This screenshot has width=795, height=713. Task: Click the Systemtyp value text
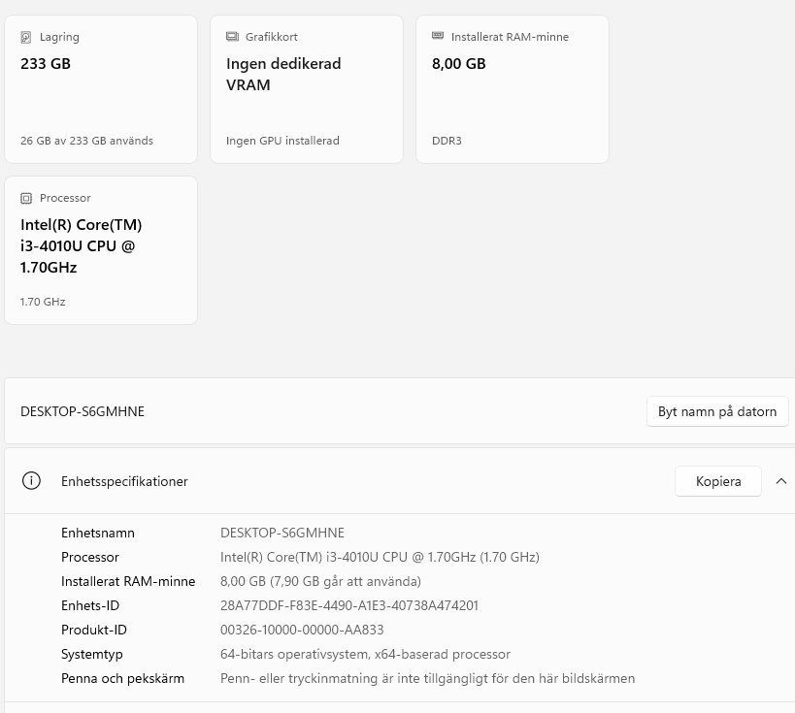coord(365,654)
